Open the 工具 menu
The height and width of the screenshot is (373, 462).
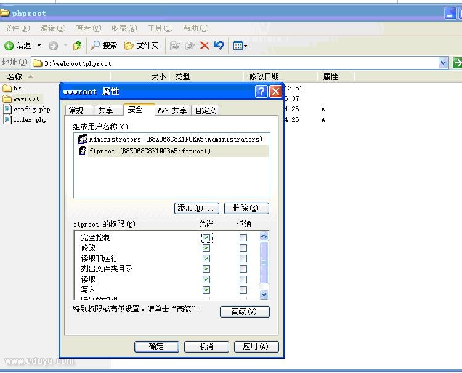(159, 28)
